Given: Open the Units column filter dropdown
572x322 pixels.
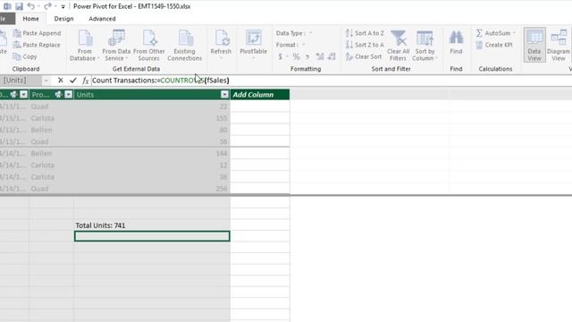Looking at the screenshot, I should tap(224, 95).
